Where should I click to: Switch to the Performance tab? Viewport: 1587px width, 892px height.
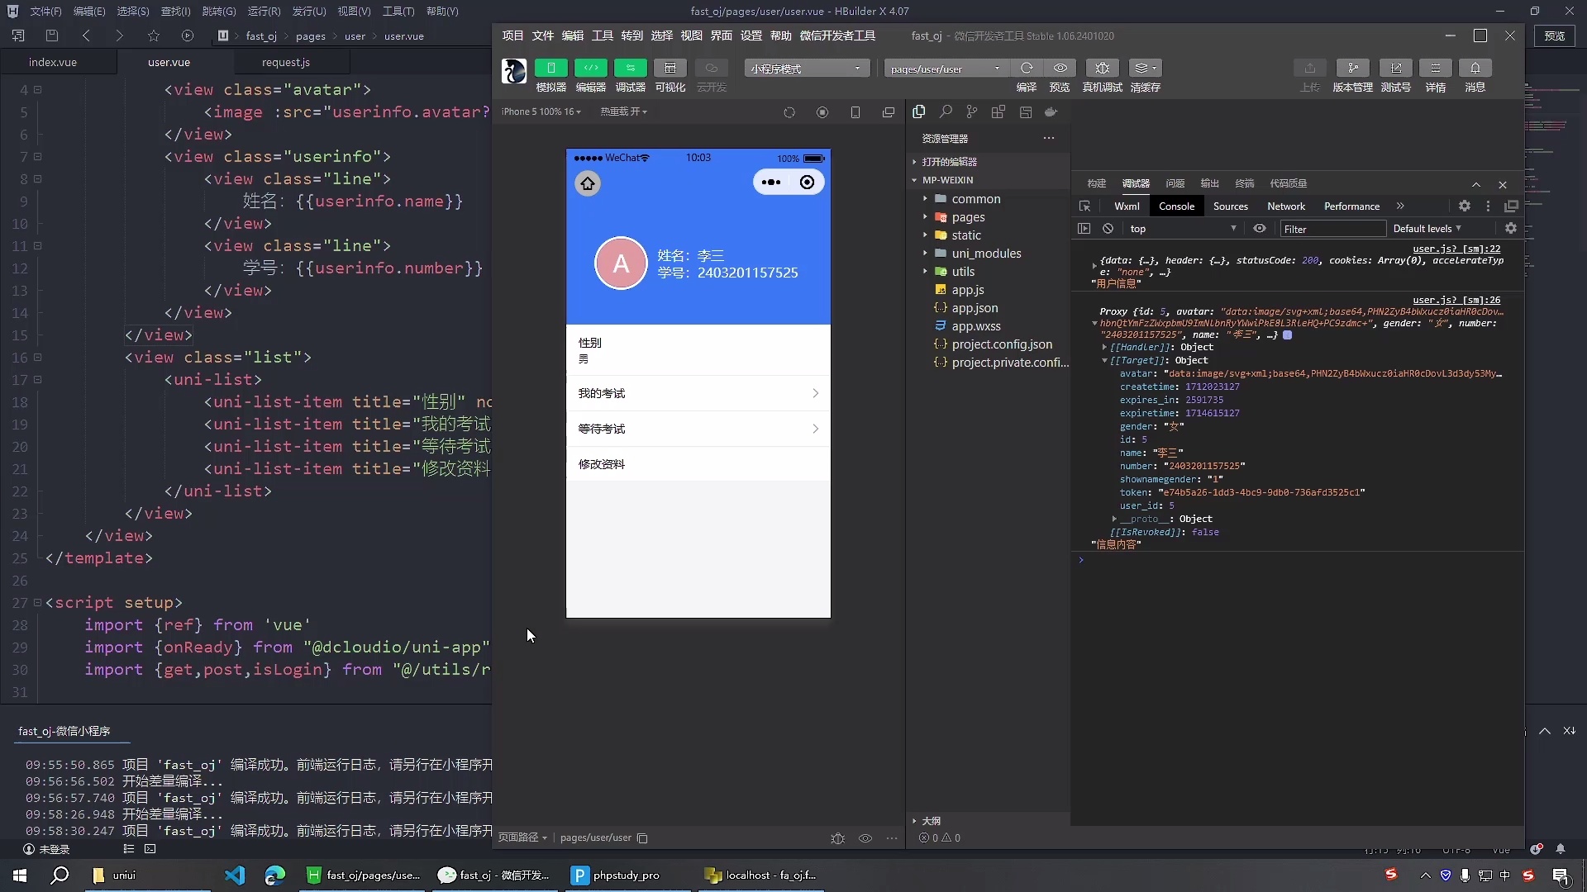tap(1351, 206)
